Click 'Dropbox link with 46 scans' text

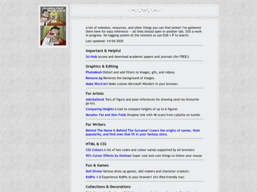(164, 115)
